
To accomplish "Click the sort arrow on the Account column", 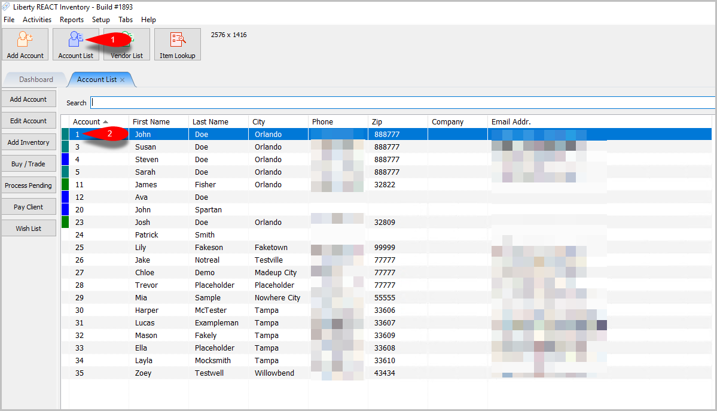I will pos(106,121).
